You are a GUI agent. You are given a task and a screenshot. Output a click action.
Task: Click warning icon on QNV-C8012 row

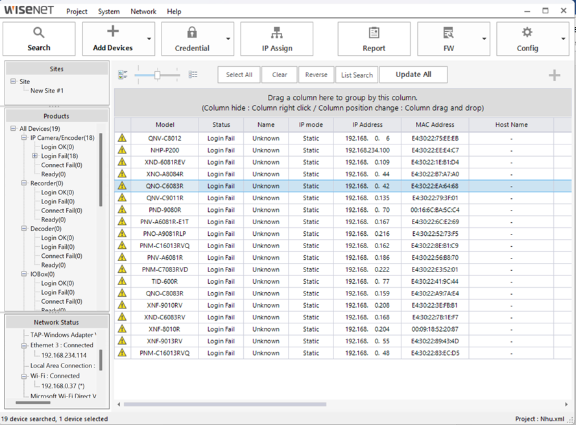point(122,138)
